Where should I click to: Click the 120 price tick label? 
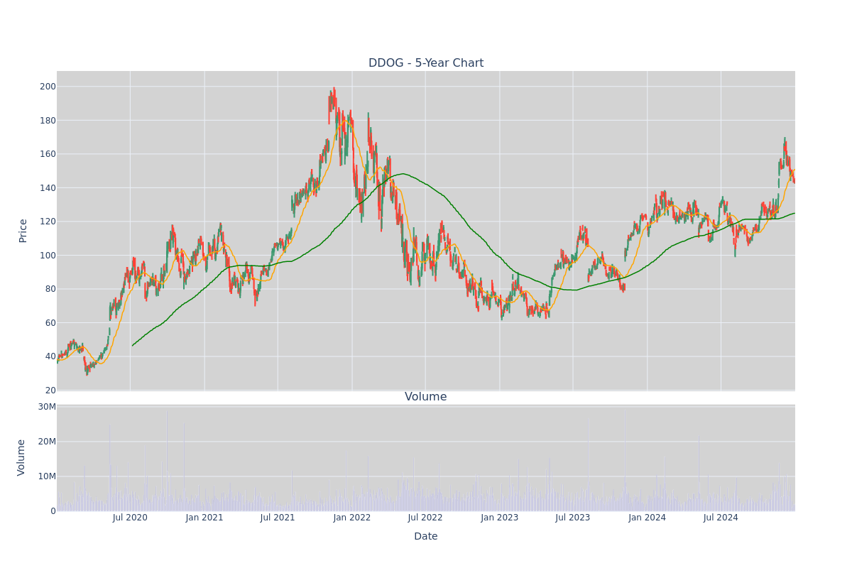[48, 222]
